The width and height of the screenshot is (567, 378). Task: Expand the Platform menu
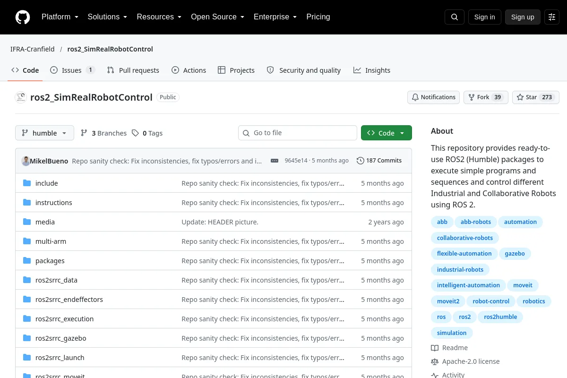[x=60, y=17]
